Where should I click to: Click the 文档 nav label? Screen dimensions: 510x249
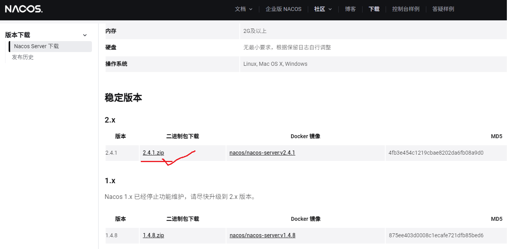[240, 9]
